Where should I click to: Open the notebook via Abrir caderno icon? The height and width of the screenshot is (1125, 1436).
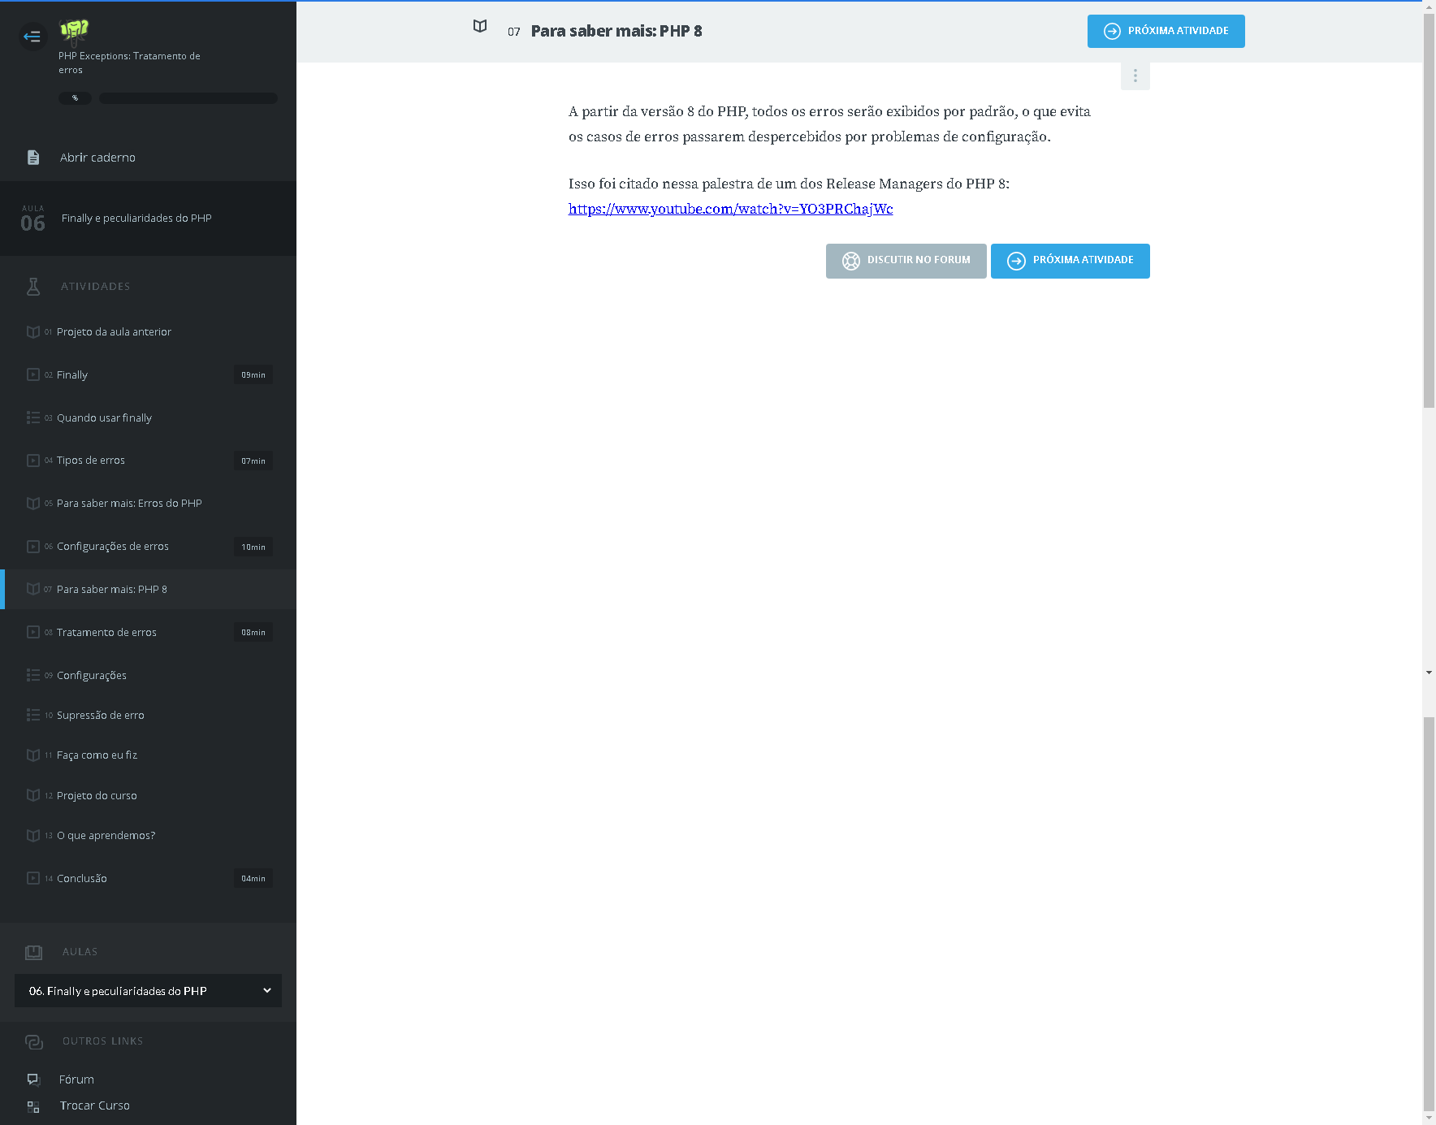(33, 158)
